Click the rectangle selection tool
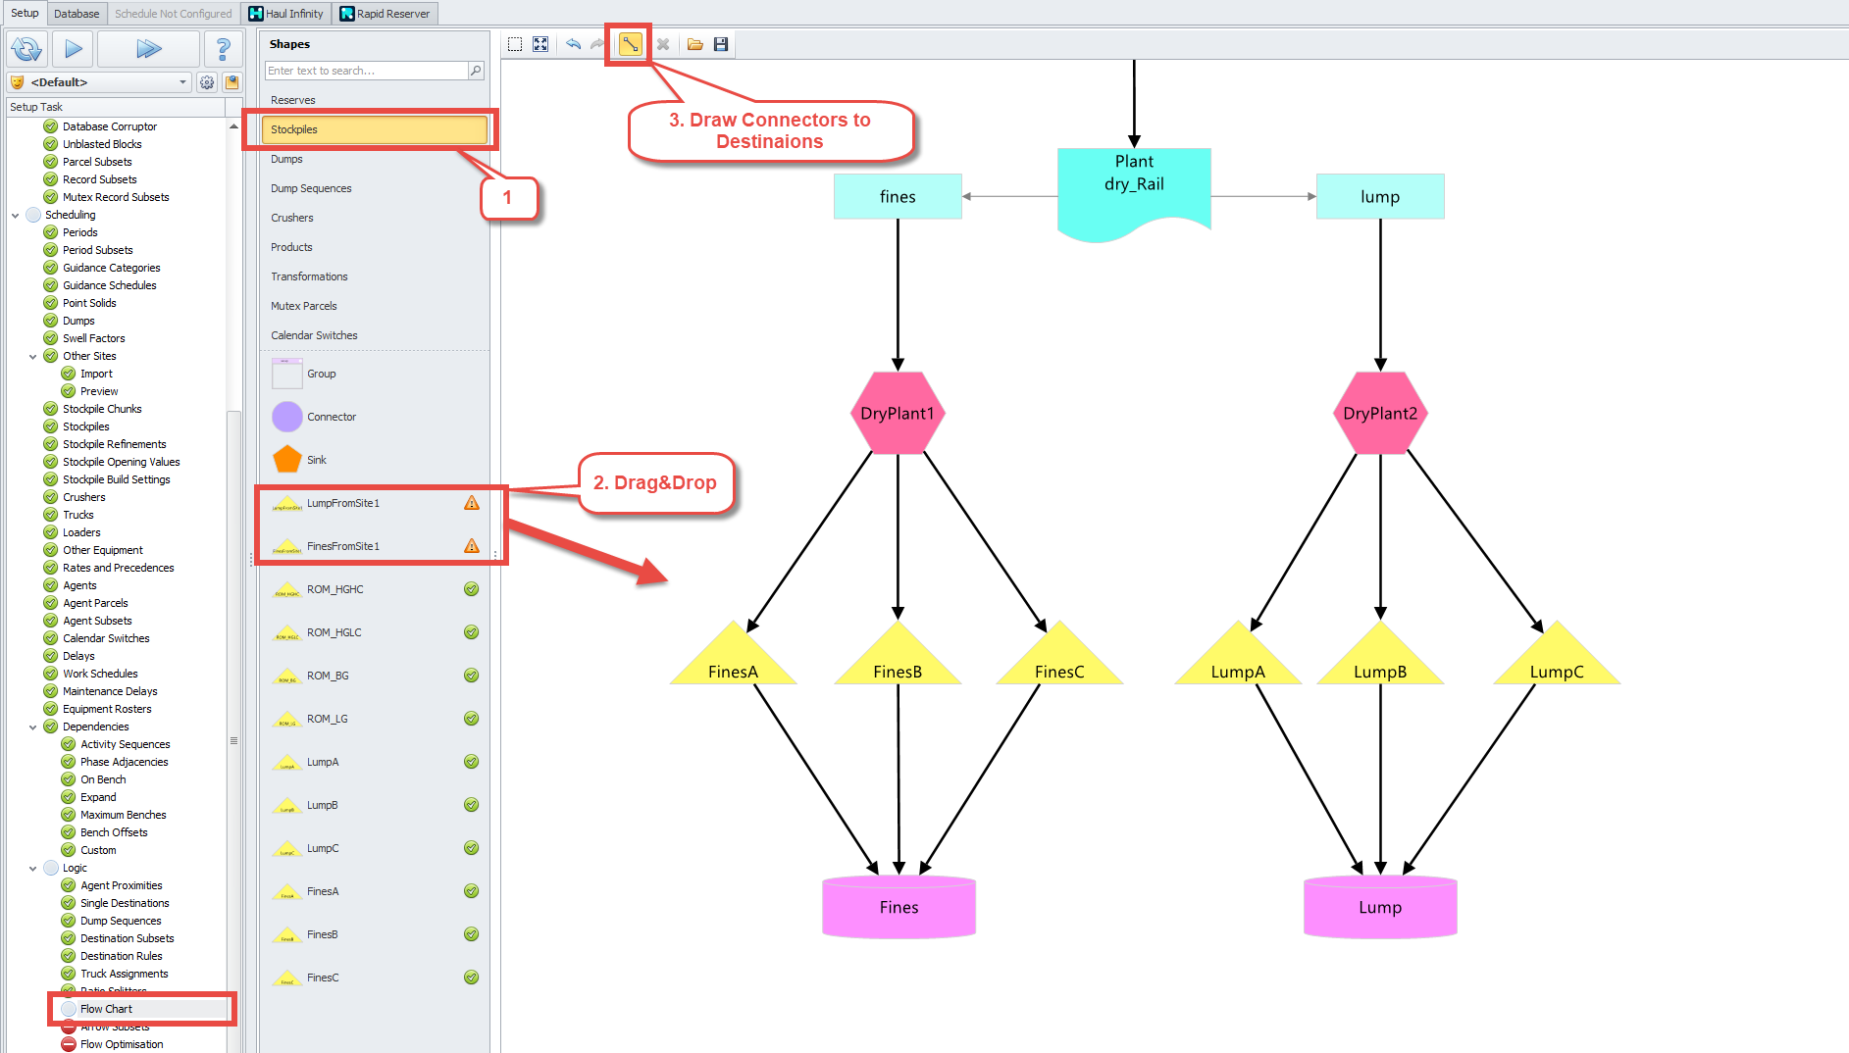The image size is (1849, 1053). click(515, 44)
